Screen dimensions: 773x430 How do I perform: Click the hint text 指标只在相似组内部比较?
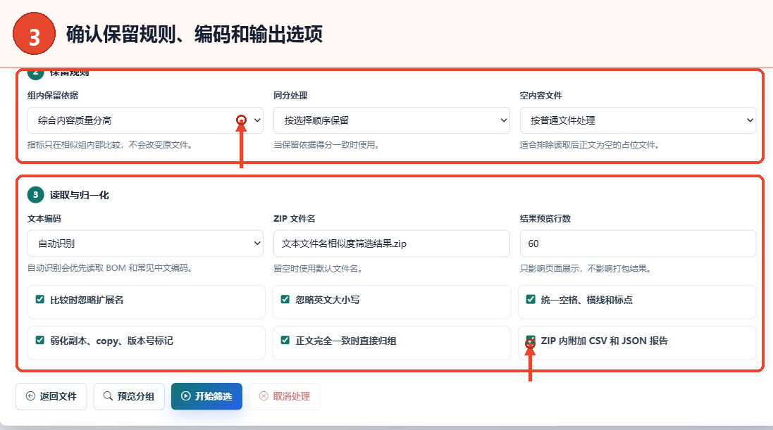110,145
